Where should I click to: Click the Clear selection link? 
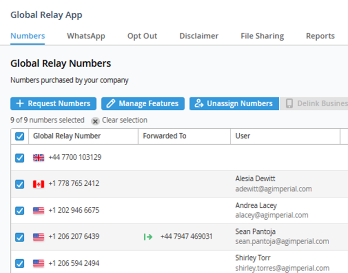125,120
